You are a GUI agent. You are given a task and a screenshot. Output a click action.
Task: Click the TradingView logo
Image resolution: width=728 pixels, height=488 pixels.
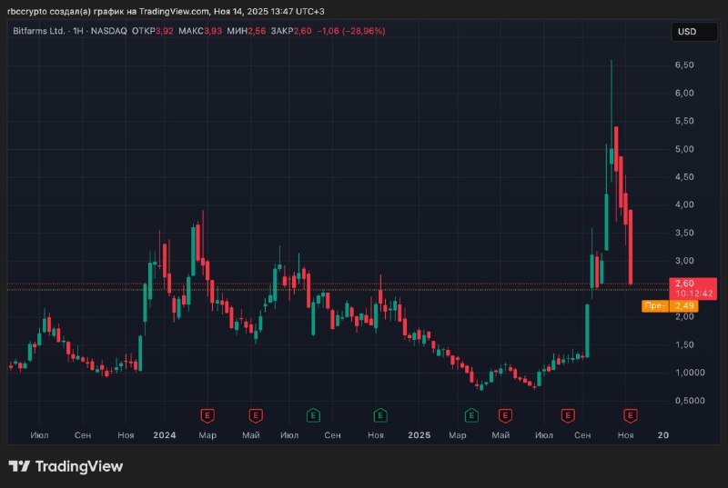(x=66, y=466)
